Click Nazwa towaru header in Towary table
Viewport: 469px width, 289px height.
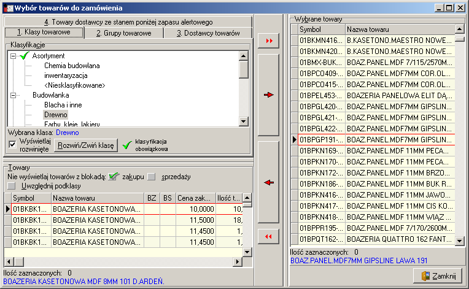[98, 198]
